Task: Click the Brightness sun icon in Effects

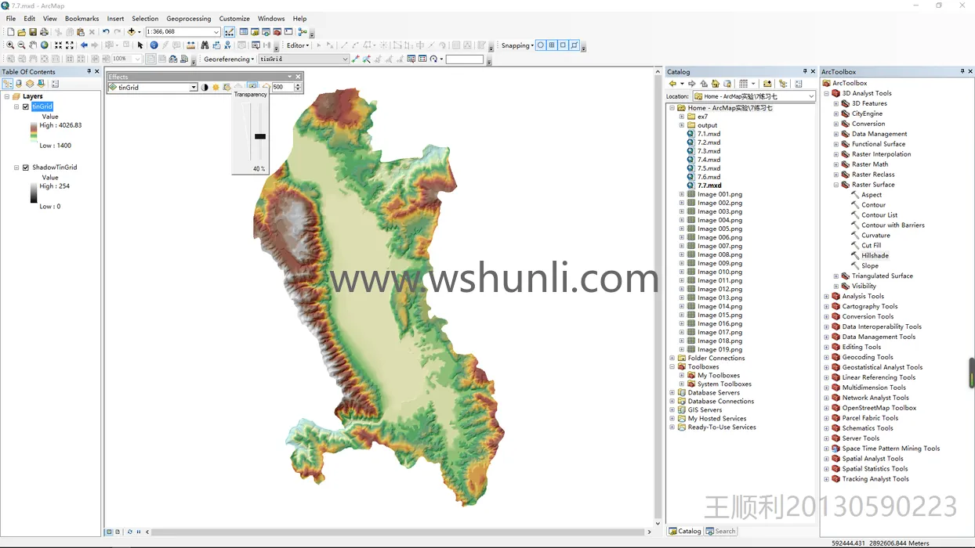Action: click(216, 87)
